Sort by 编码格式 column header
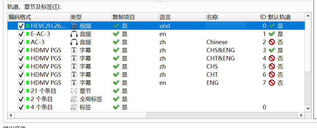This screenshot has height=128, width=317. click(38, 17)
